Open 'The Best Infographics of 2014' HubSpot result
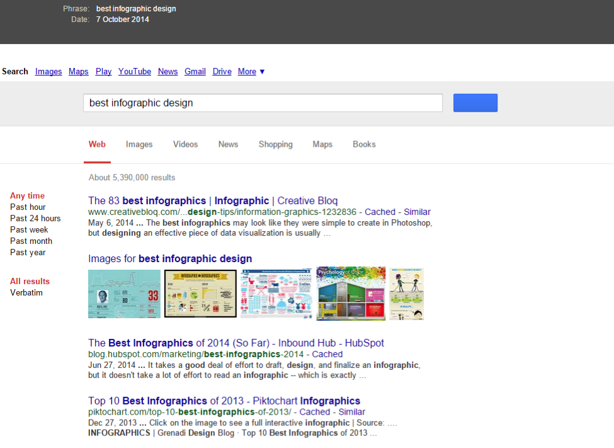This screenshot has height=448, width=614. click(x=236, y=343)
